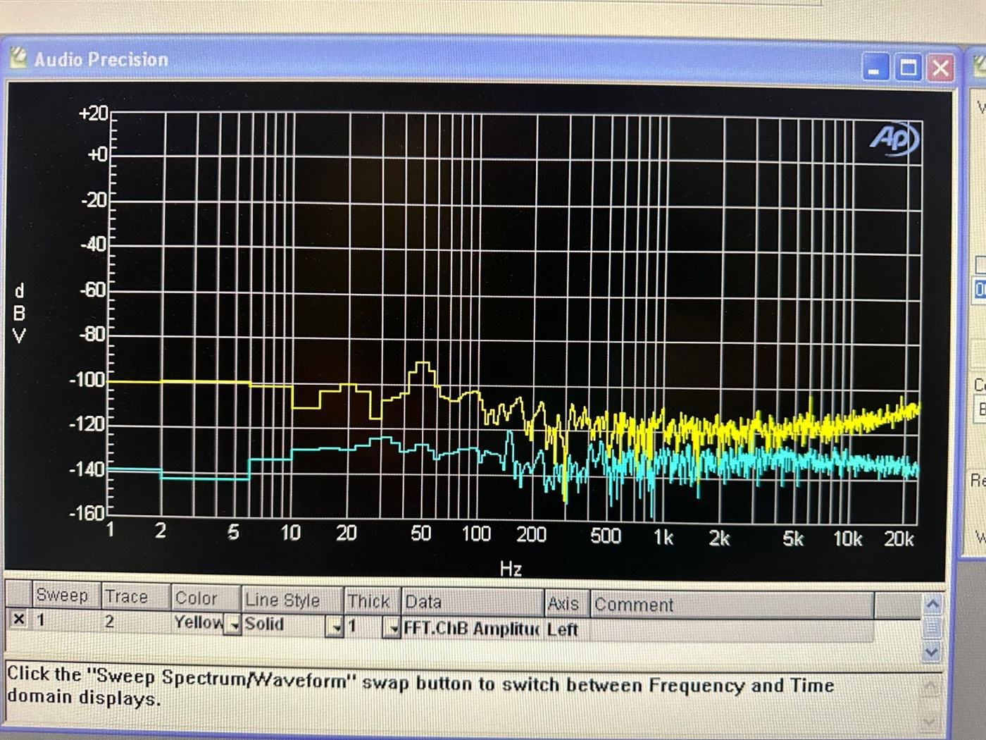Click the Hz horizontal axis label
This screenshot has width=986, height=740.
coord(511,568)
